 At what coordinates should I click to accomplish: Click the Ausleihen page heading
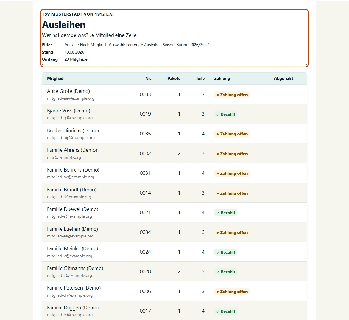tap(64, 25)
